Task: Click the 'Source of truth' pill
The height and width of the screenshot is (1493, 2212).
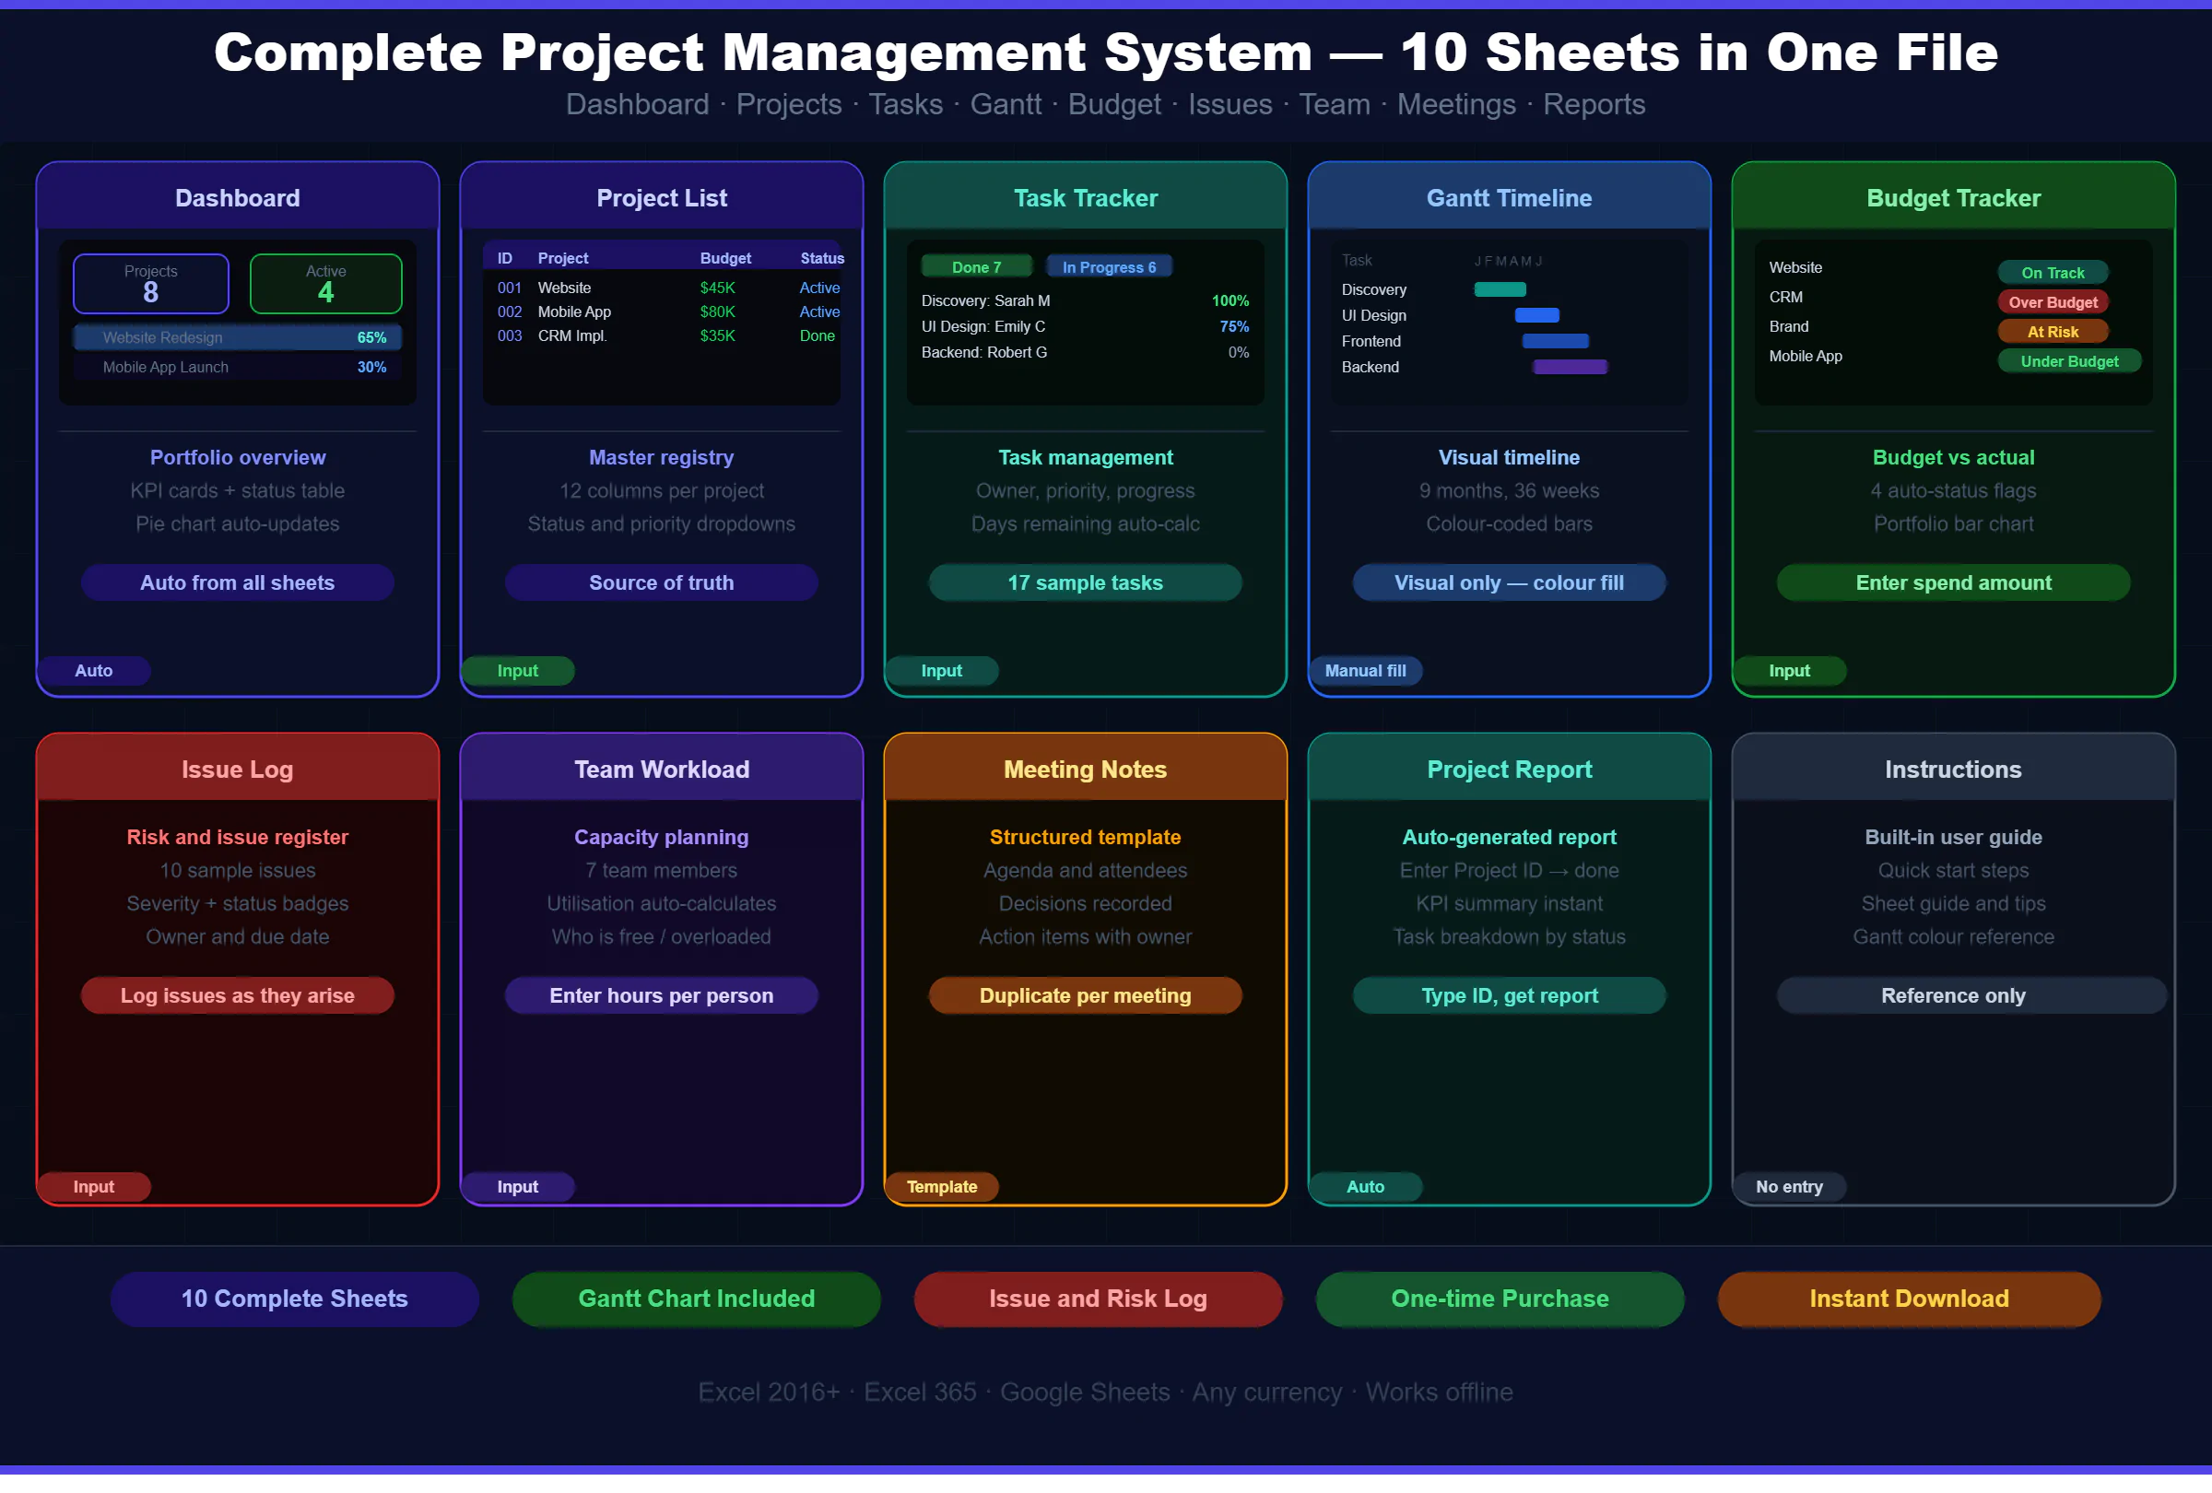Action: coord(661,582)
